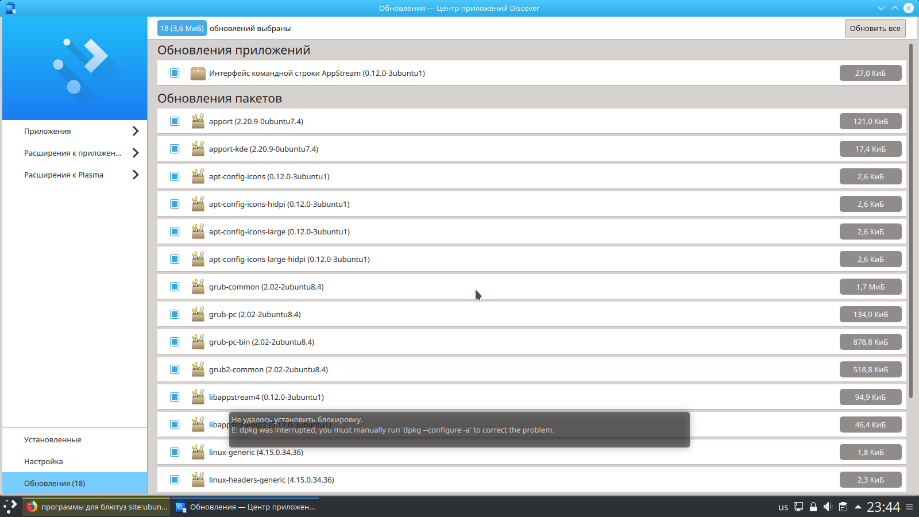Click the apport-kde package icon
The width and height of the screenshot is (919, 517).
pyautogui.click(x=198, y=149)
